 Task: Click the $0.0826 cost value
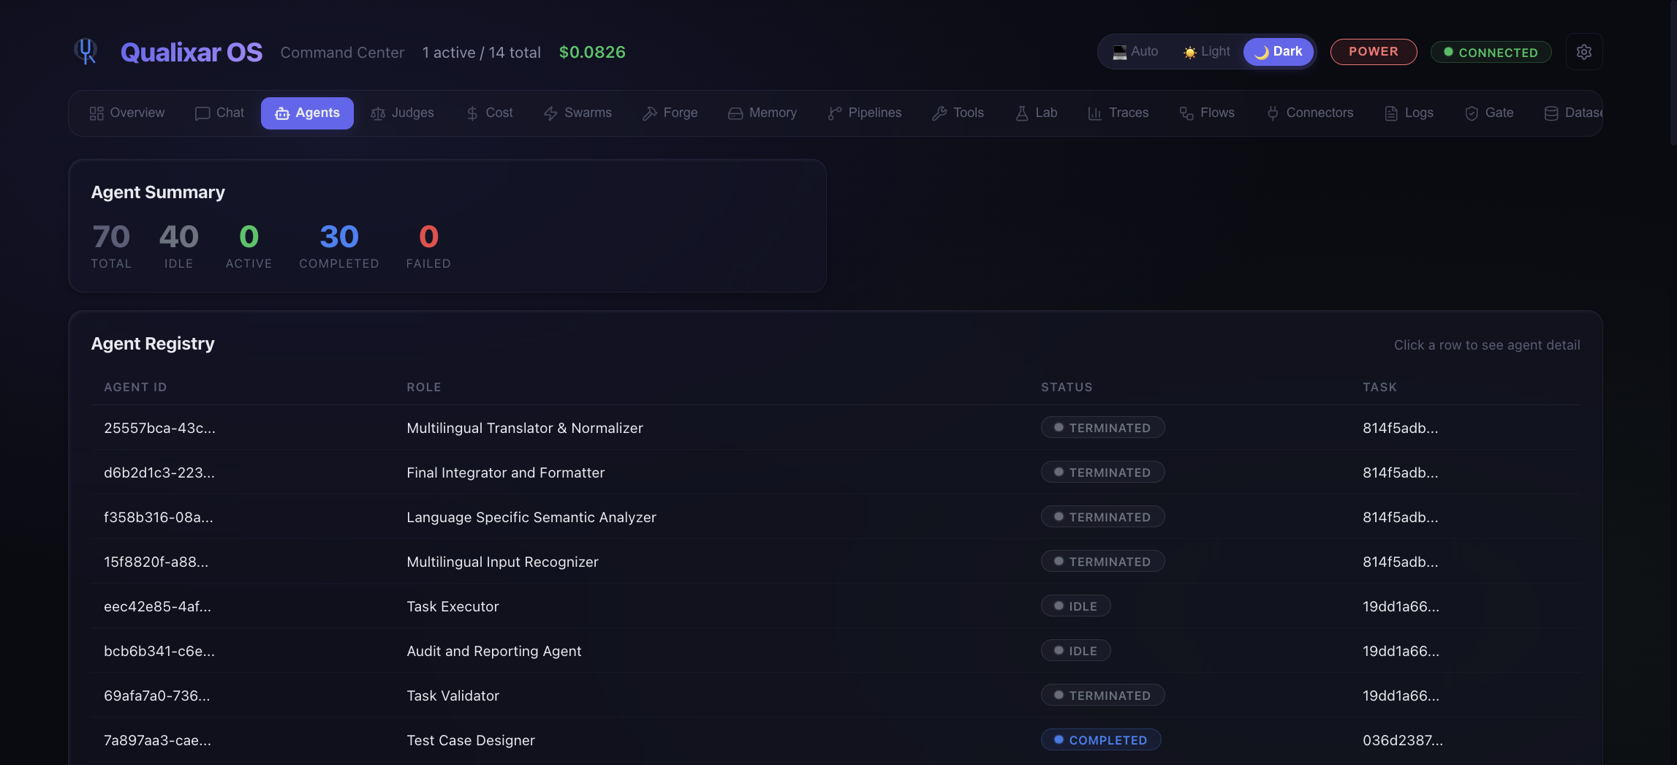tap(592, 53)
